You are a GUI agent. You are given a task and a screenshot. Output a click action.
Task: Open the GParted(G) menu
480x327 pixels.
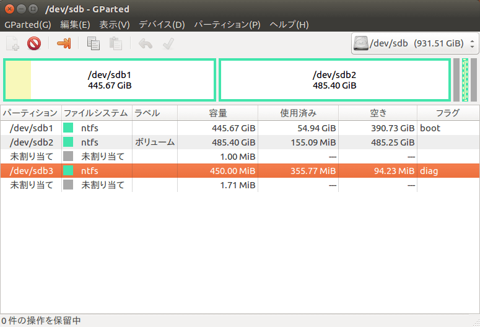pyautogui.click(x=28, y=25)
